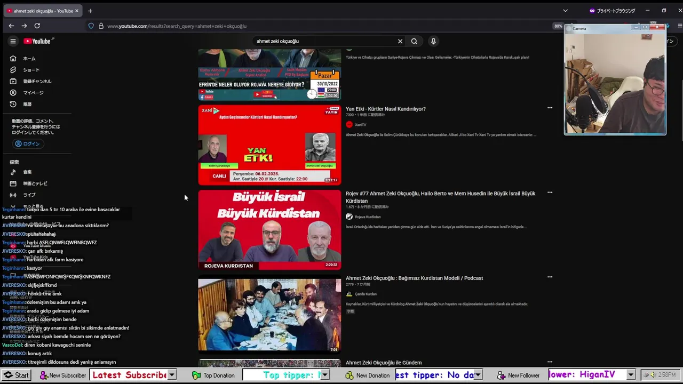Open options for Bağımsız Kurdistan Modeli video
This screenshot has width=683, height=384.
550,277
